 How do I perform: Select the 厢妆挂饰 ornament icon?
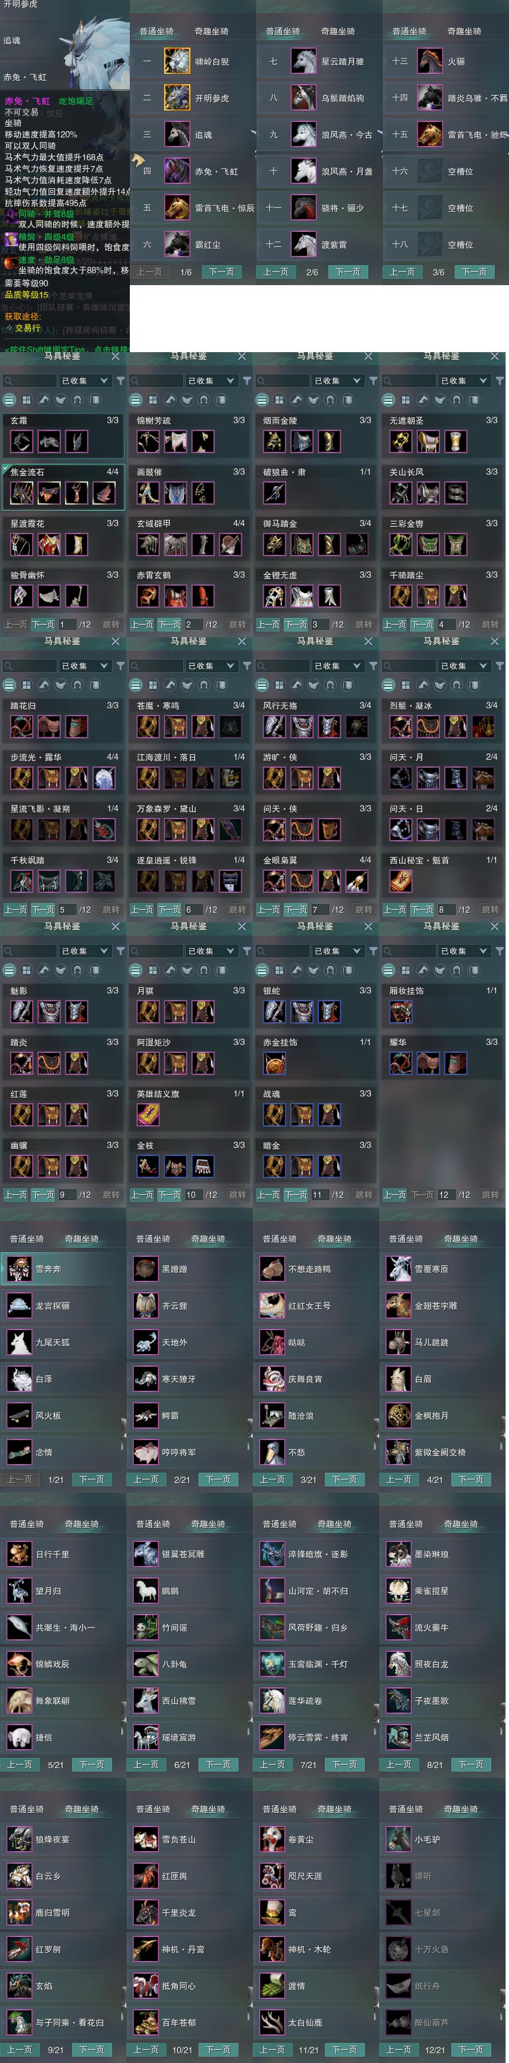click(x=401, y=1012)
